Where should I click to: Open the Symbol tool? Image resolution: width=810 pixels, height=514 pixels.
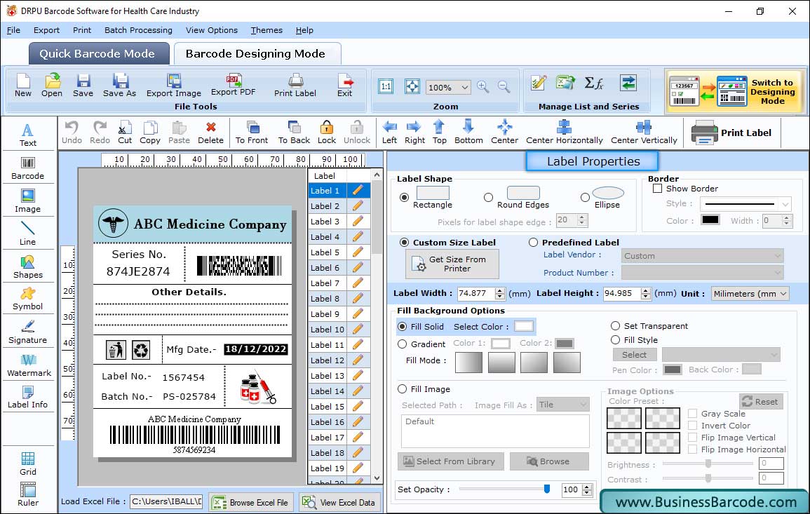tap(28, 299)
